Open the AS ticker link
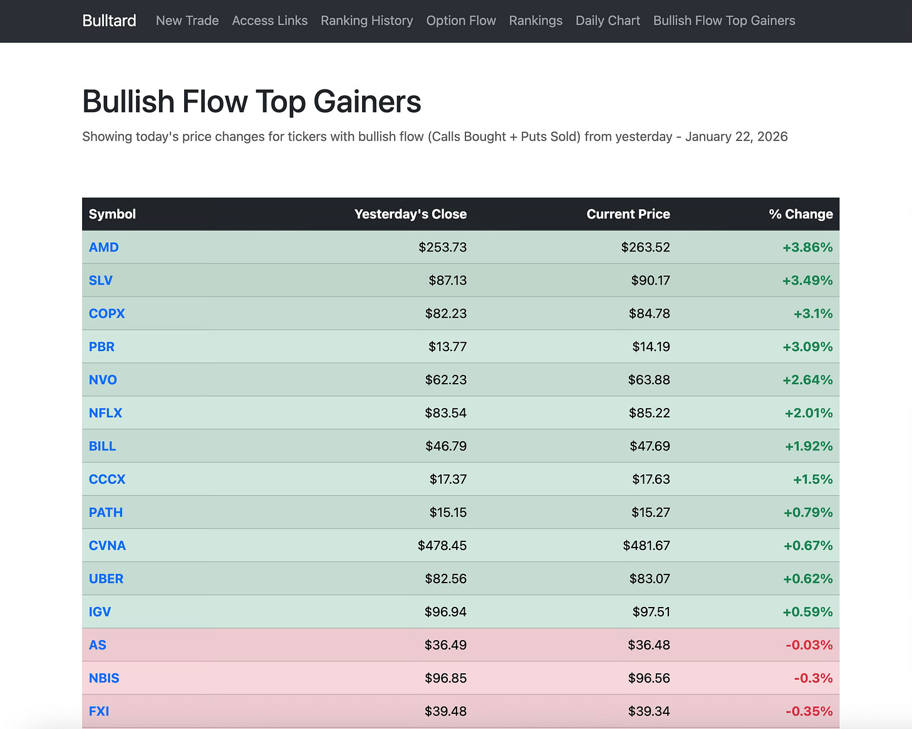Viewport: 912px width, 729px height. (x=98, y=645)
